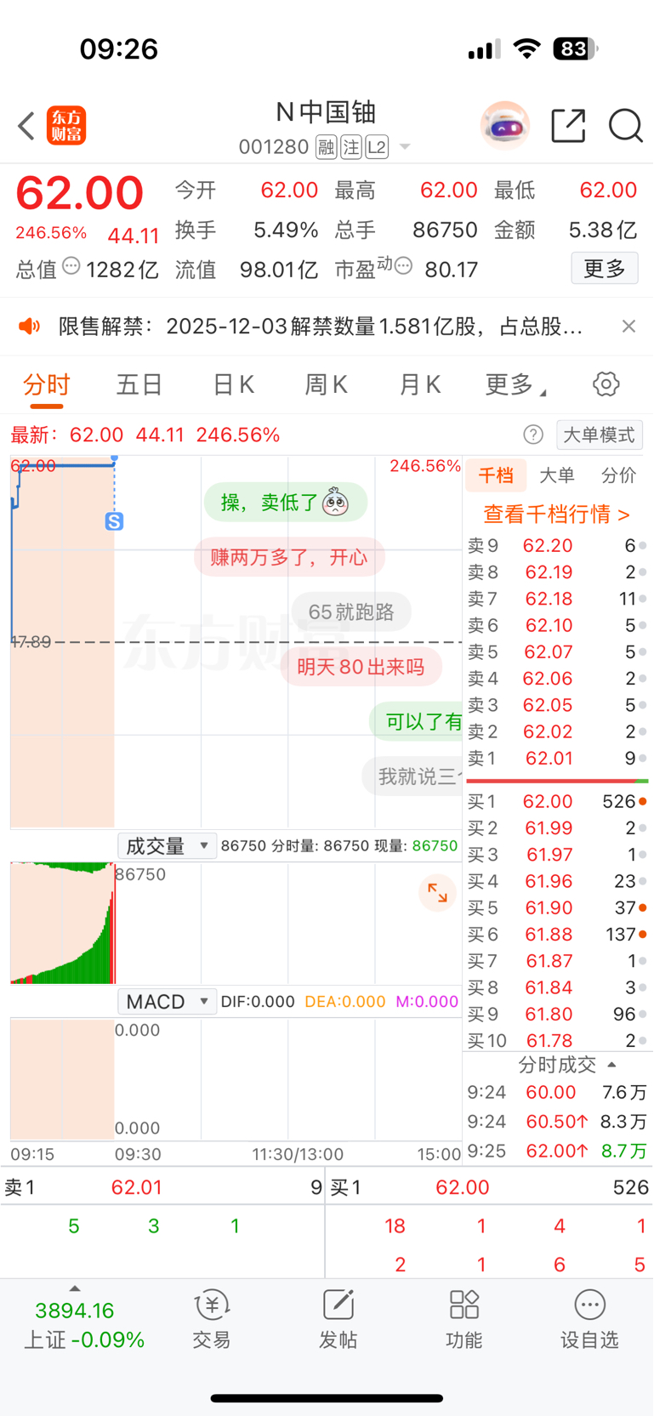The image size is (654, 1416).
Task: Switch to 周K chart tab
Action: point(327,385)
